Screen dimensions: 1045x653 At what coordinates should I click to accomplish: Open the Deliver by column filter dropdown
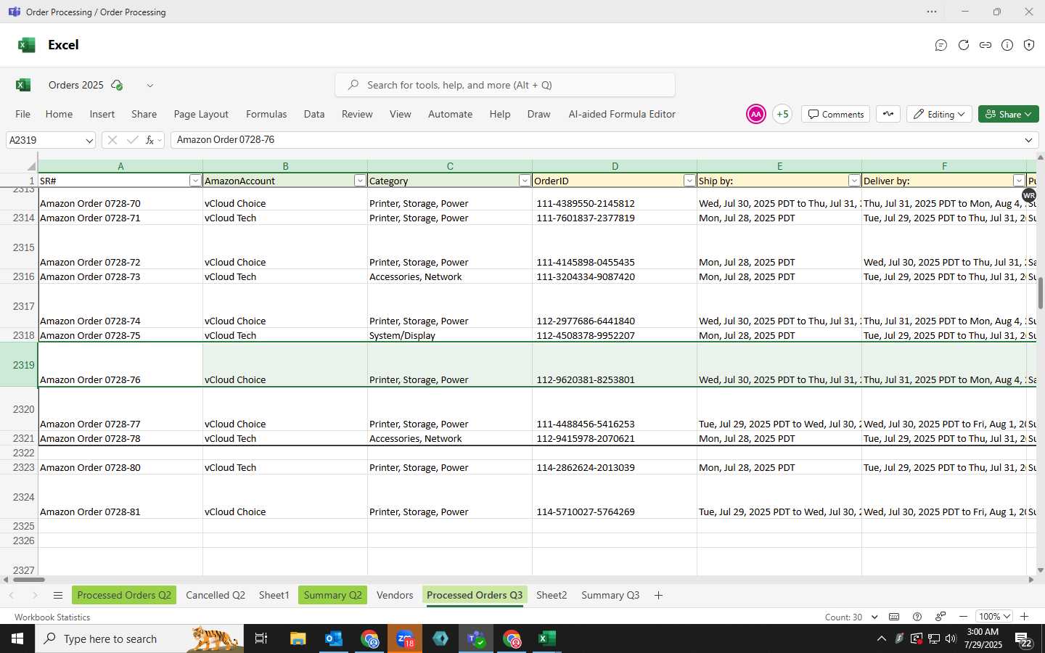click(x=1019, y=181)
